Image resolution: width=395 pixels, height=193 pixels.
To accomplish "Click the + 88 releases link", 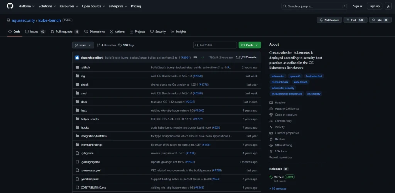I will (x=278, y=188).
